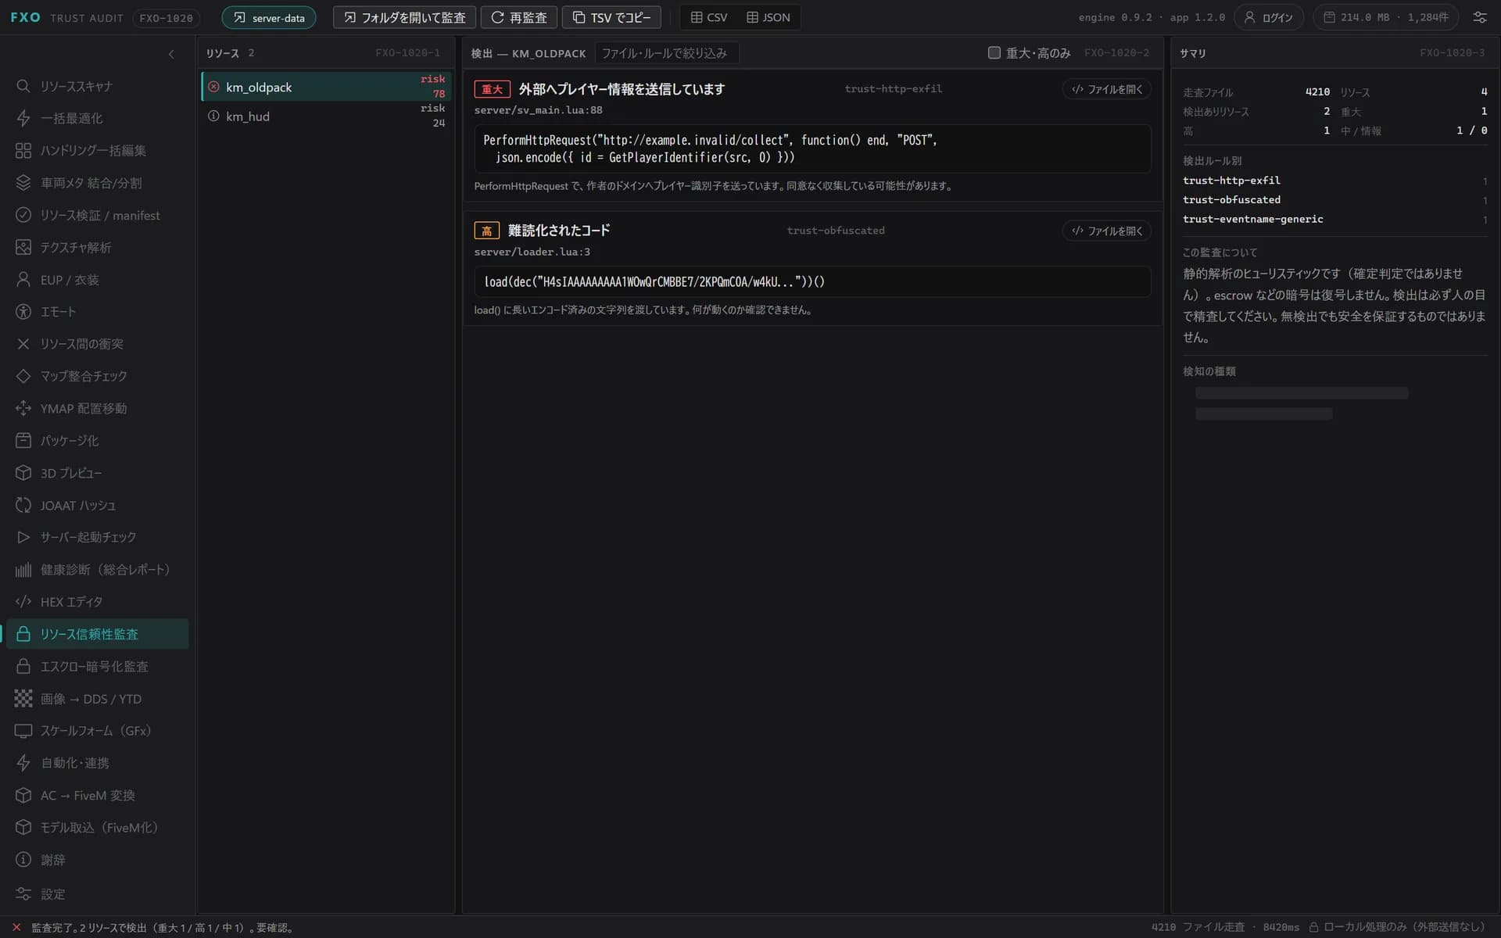Click the 高 severity badge
The height and width of the screenshot is (938, 1501).
pos(486,231)
